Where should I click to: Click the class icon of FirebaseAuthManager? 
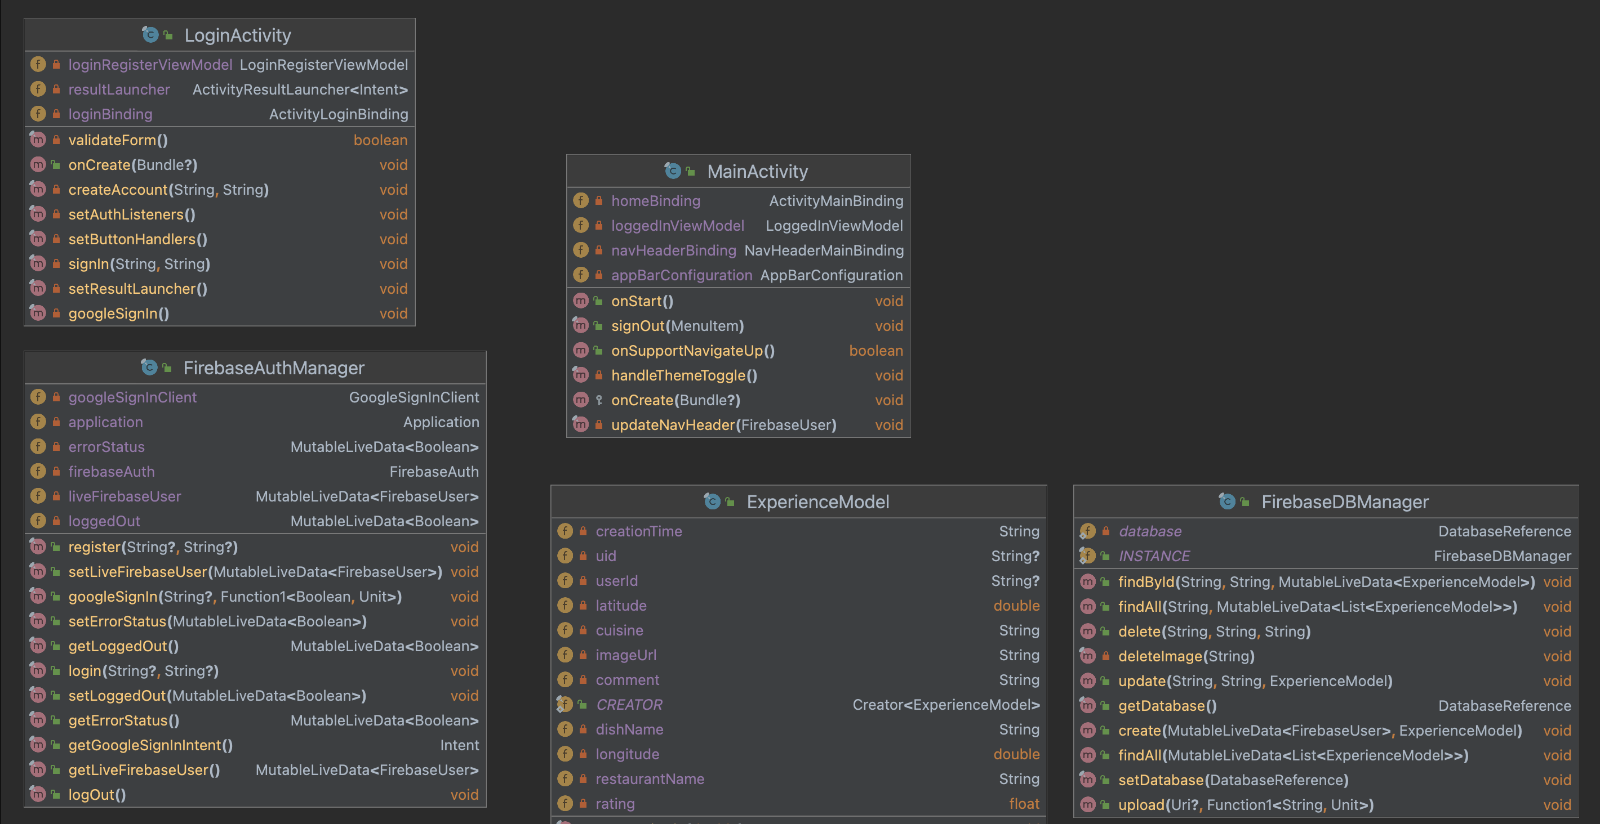point(149,368)
